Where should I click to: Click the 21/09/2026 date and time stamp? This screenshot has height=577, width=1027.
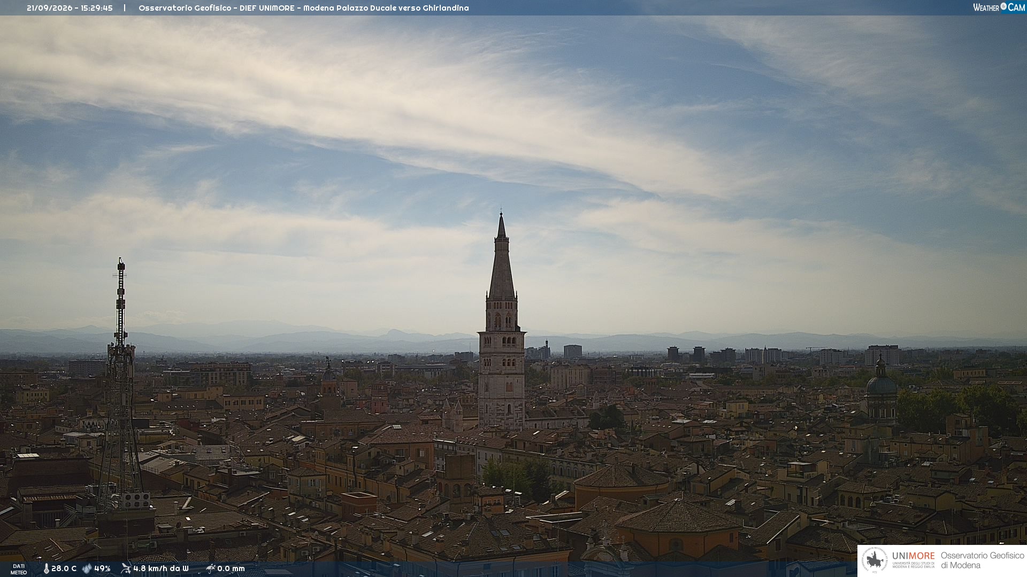70,8
